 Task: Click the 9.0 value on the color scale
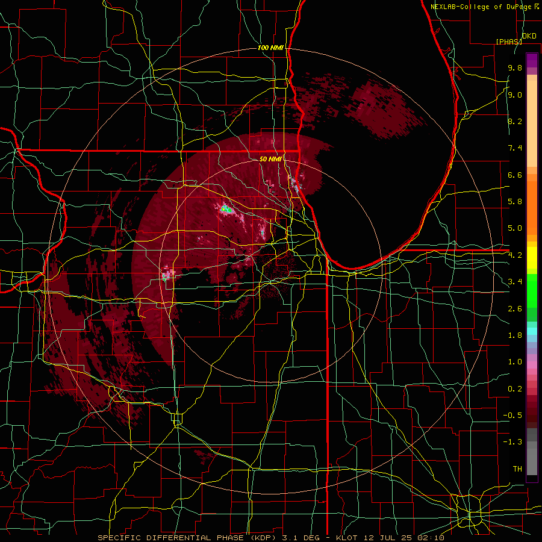coord(515,95)
